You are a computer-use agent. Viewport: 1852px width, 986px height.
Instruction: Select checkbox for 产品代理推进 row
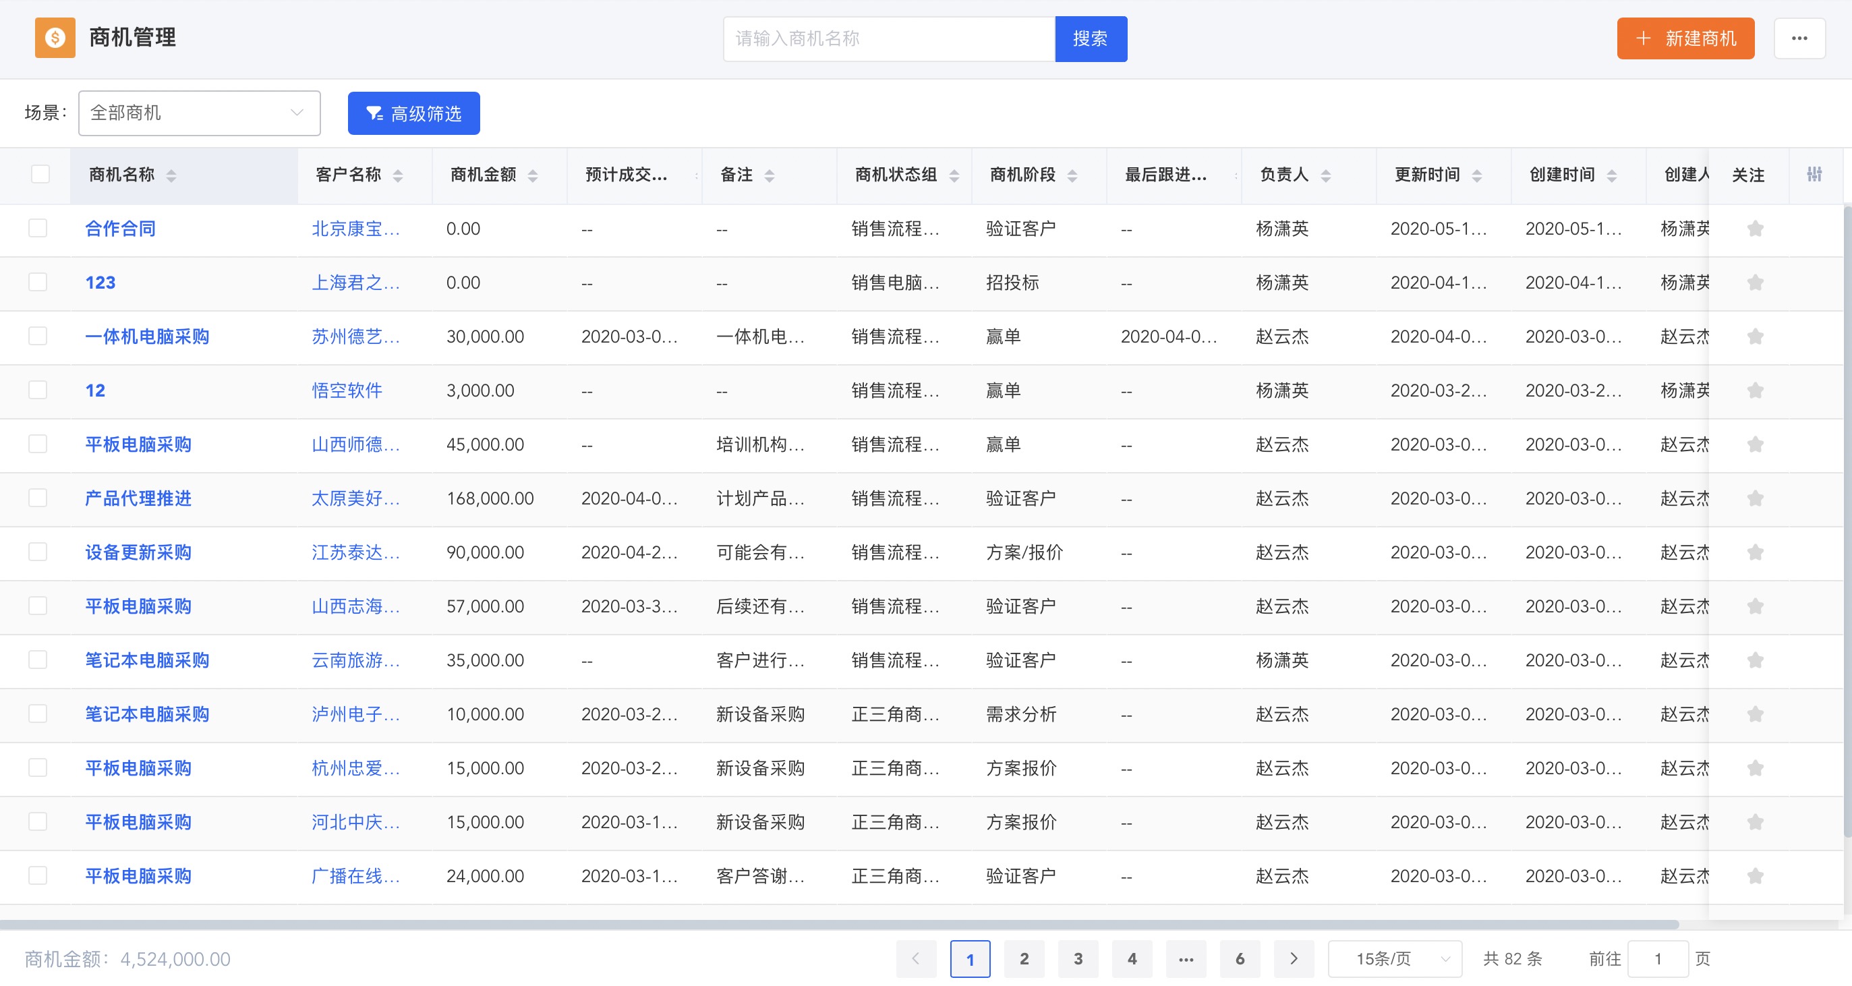[37, 498]
